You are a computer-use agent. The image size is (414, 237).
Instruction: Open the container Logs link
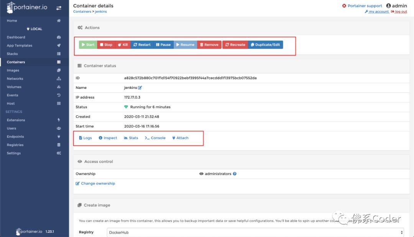pyautogui.click(x=85, y=138)
